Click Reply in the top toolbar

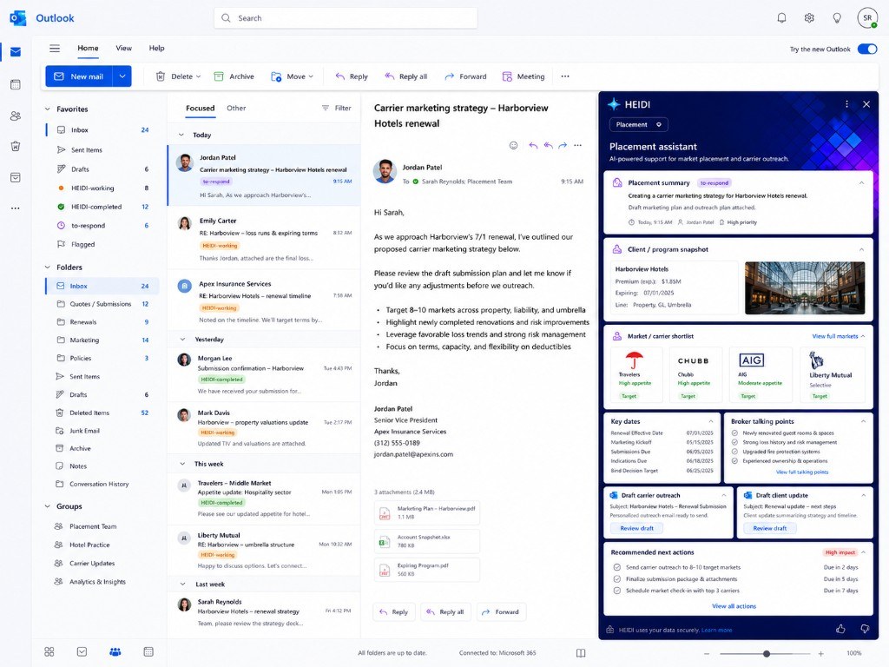352,76
